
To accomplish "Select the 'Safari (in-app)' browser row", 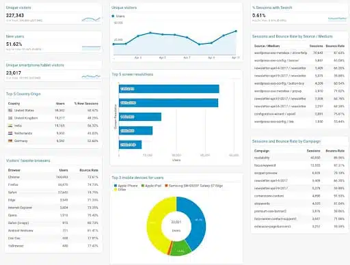I will point(53,223).
